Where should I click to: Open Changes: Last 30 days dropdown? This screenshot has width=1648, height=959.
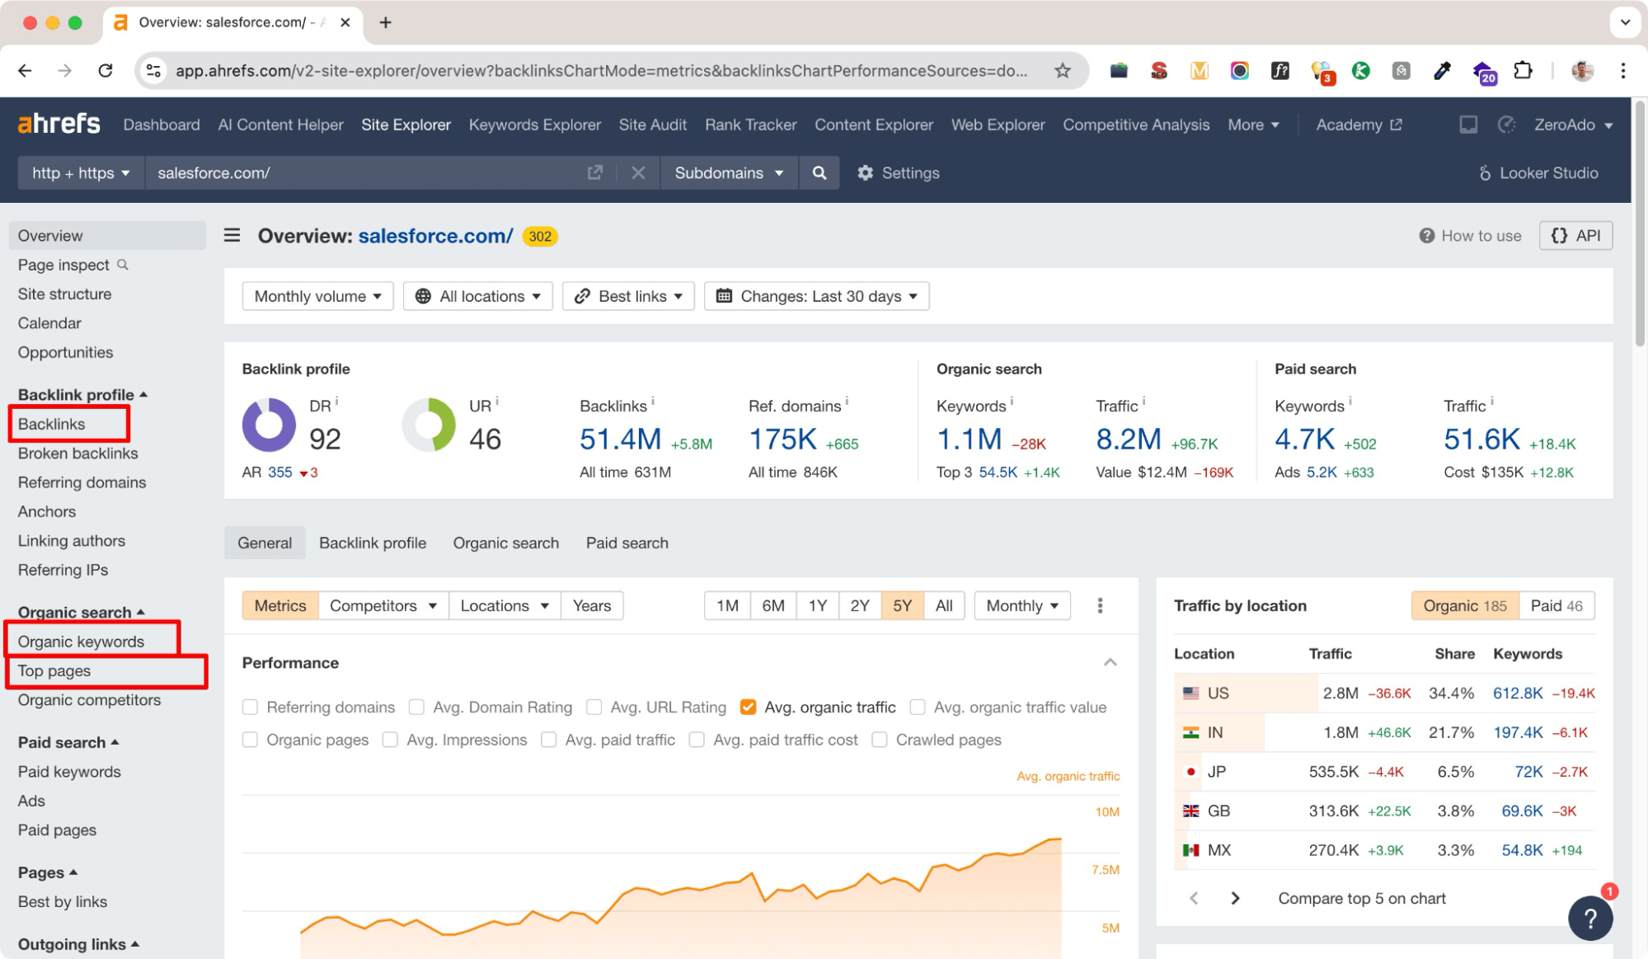pyautogui.click(x=816, y=296)
